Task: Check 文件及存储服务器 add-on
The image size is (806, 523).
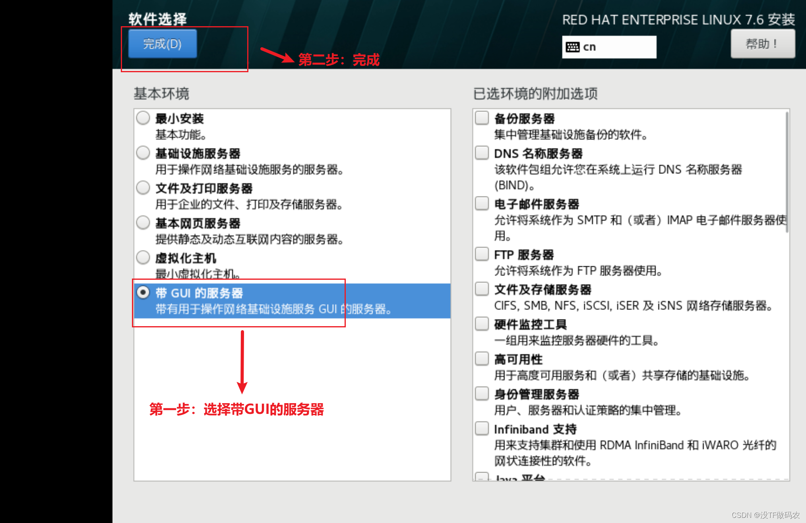Action: point(482,289)
